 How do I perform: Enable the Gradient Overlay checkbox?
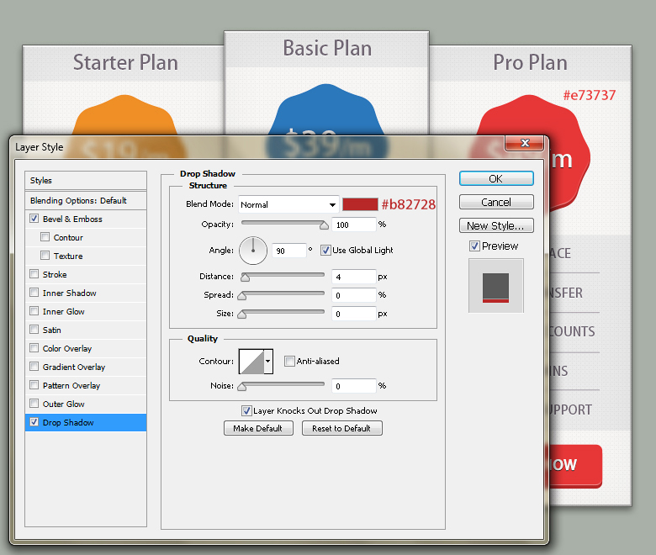pyautogui.click(x=34, y=367)
